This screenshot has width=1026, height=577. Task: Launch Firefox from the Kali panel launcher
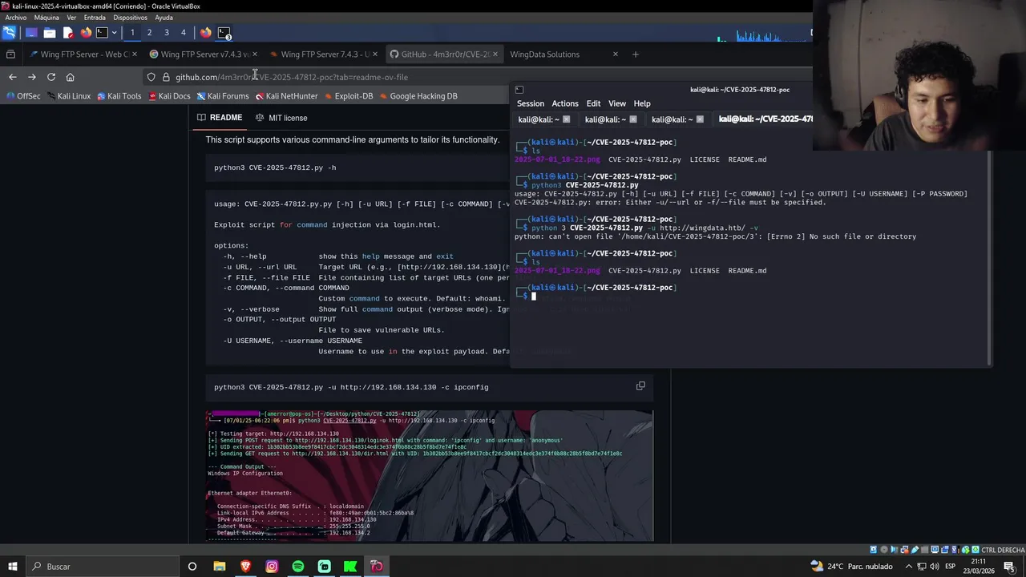coord(86,33)
